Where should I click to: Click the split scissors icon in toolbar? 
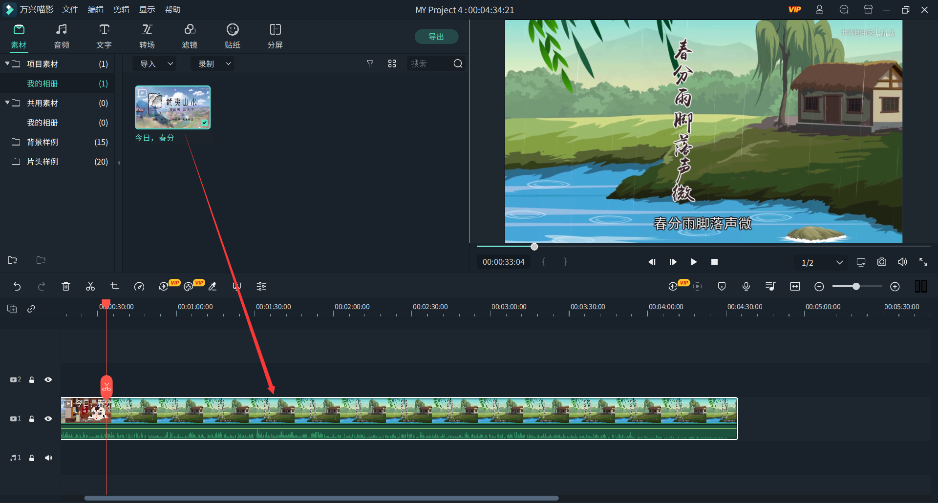90,287
